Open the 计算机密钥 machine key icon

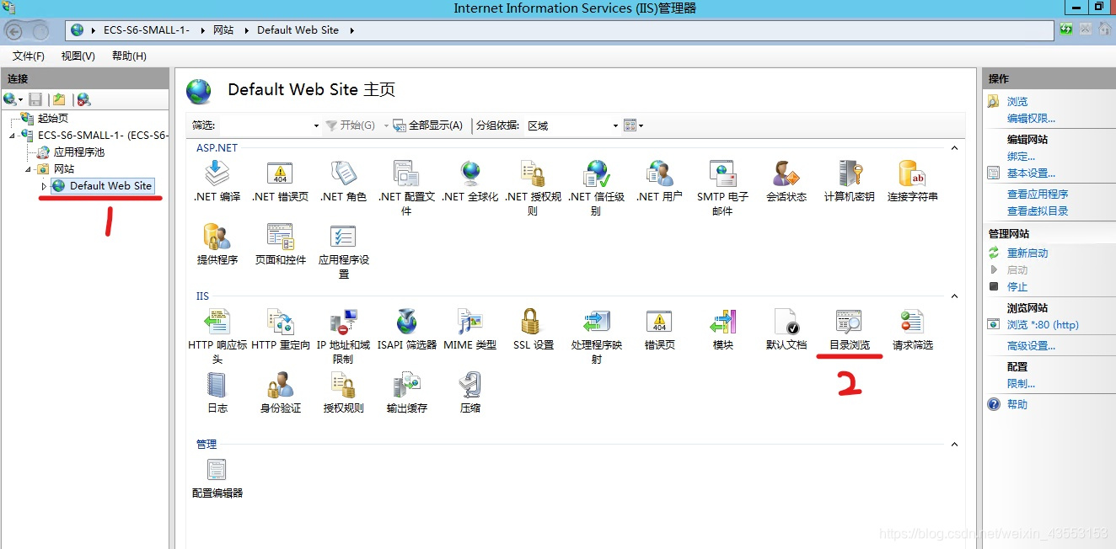[849, 175]
